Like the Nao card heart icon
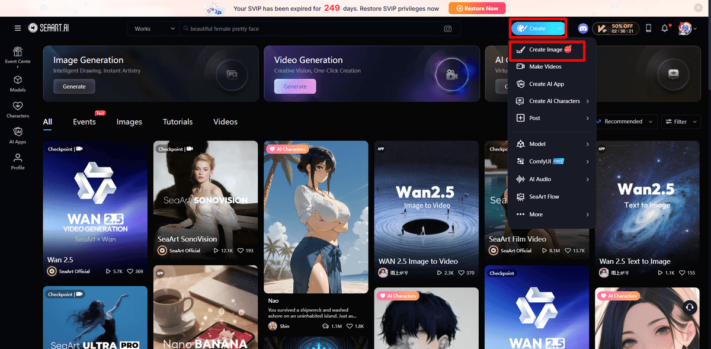This screenshot has height=349, width=711. pos(350,326)
